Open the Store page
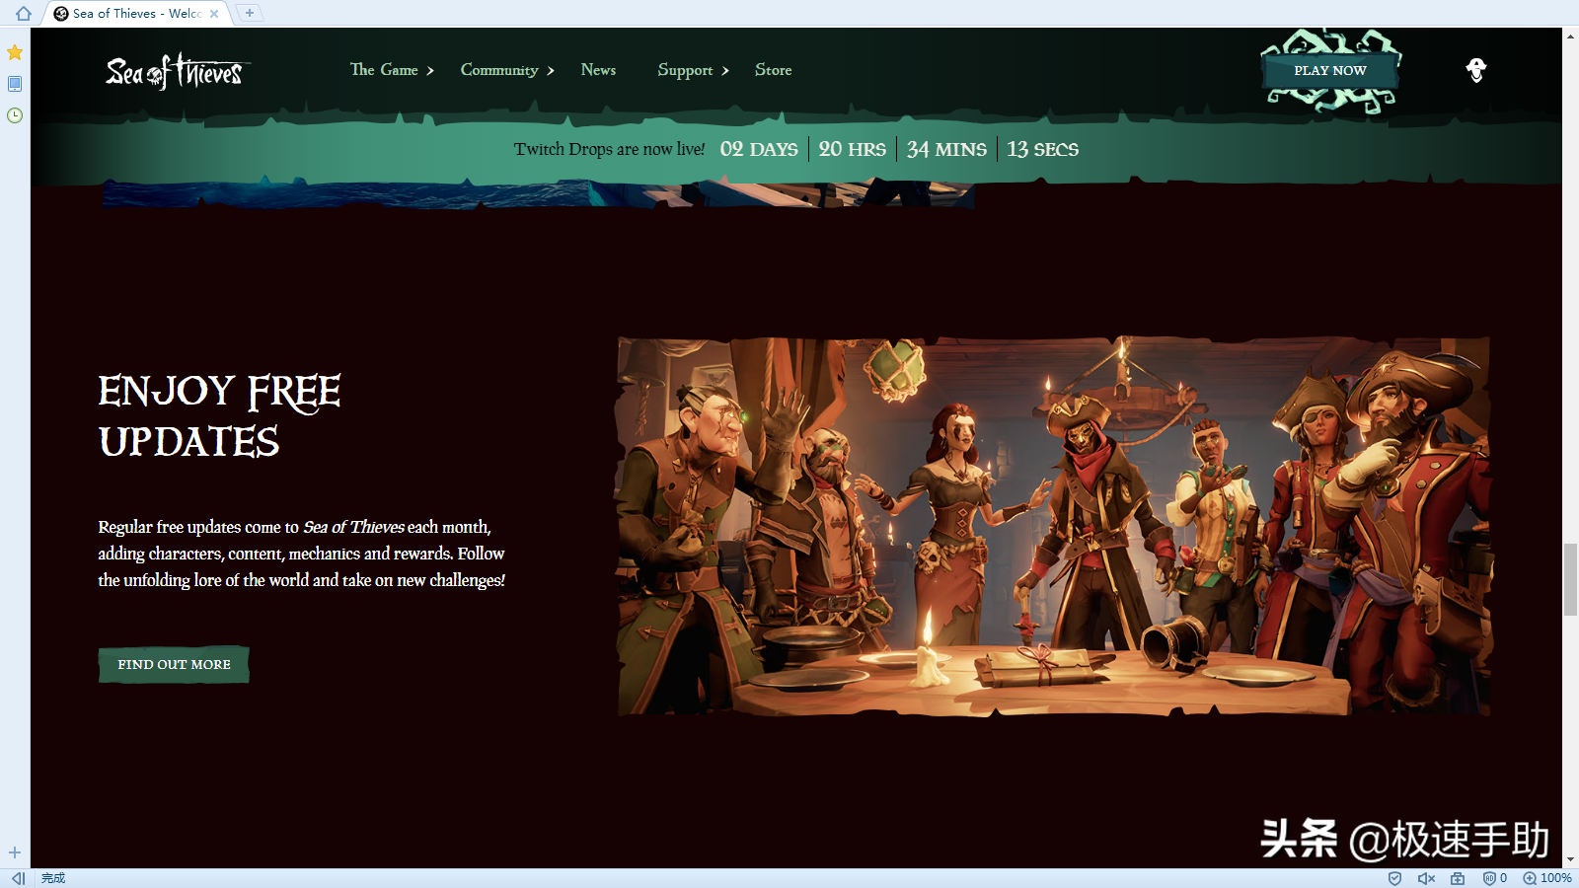The height and width of the screenshot is (888, 1579). [x=774, y=70]
